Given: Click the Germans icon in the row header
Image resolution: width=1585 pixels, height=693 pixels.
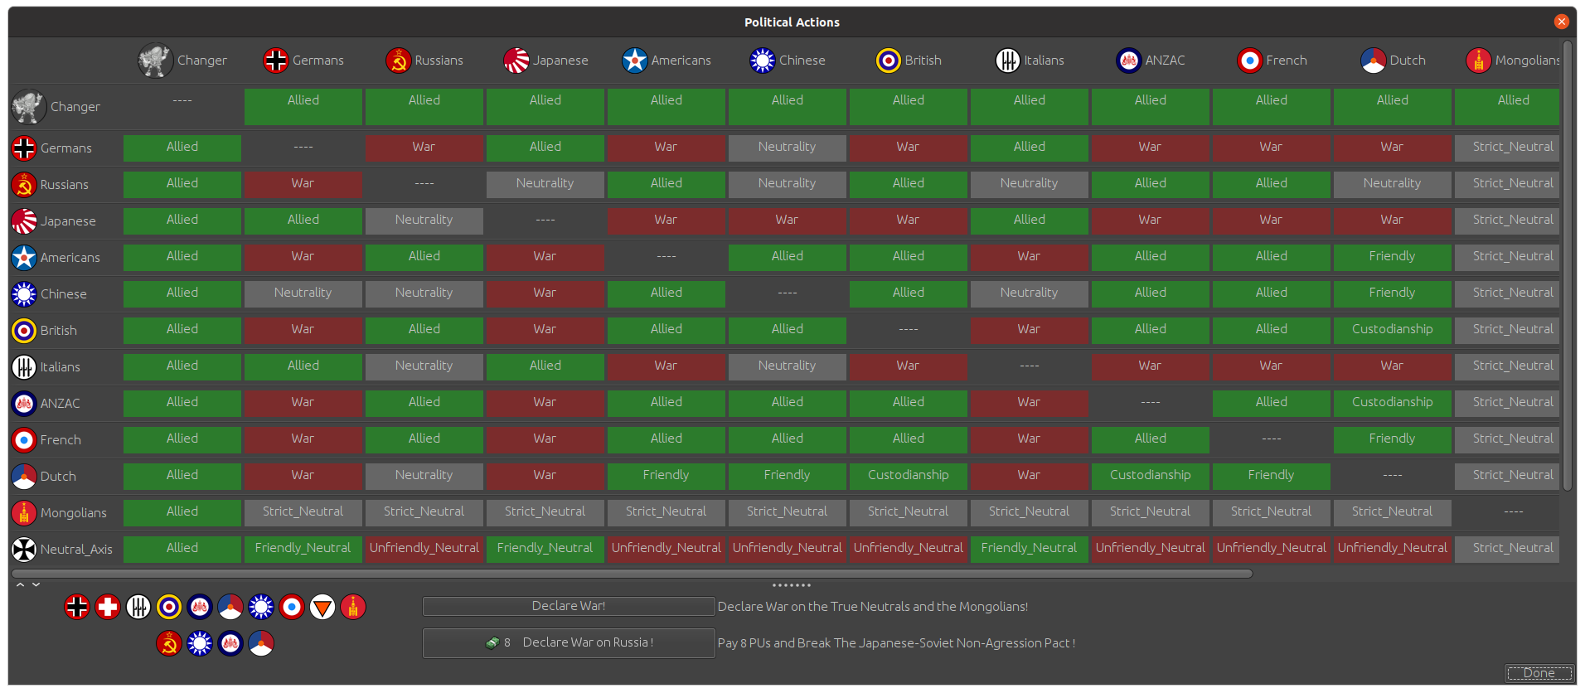Looking at the screenshot, I should (x=24, y=148).
